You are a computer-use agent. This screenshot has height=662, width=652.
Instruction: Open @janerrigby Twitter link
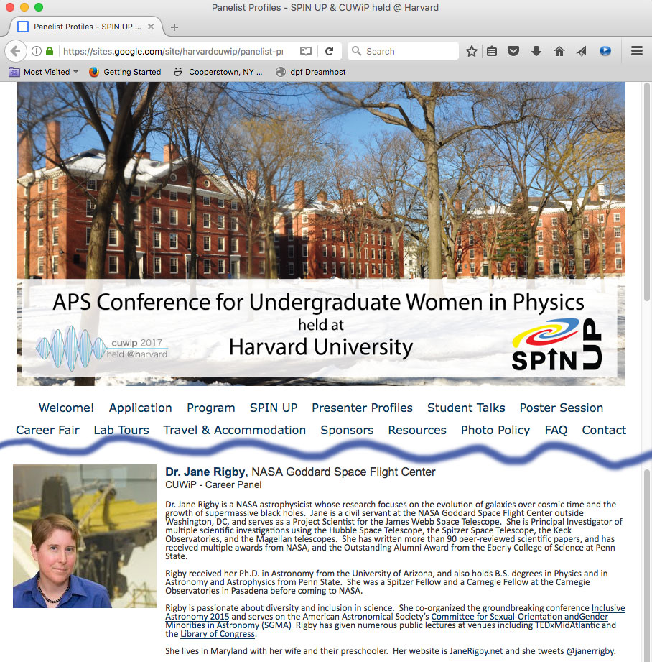click(590, 651)
